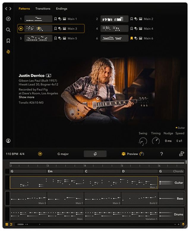
Task: Select the Main 2 pattern thumbnail
Action: coord(114,19)
